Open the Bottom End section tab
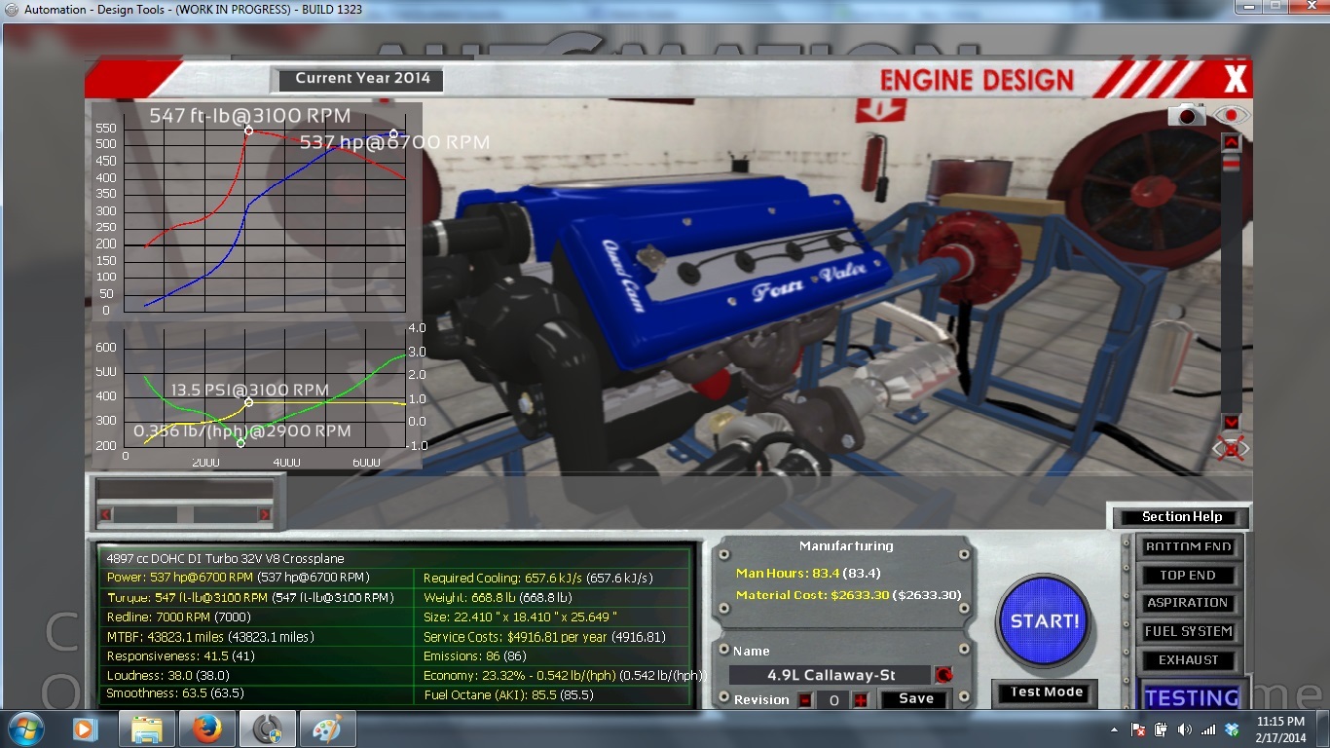The width and height of the screenshot is (1330, 748). point(1188,546)
